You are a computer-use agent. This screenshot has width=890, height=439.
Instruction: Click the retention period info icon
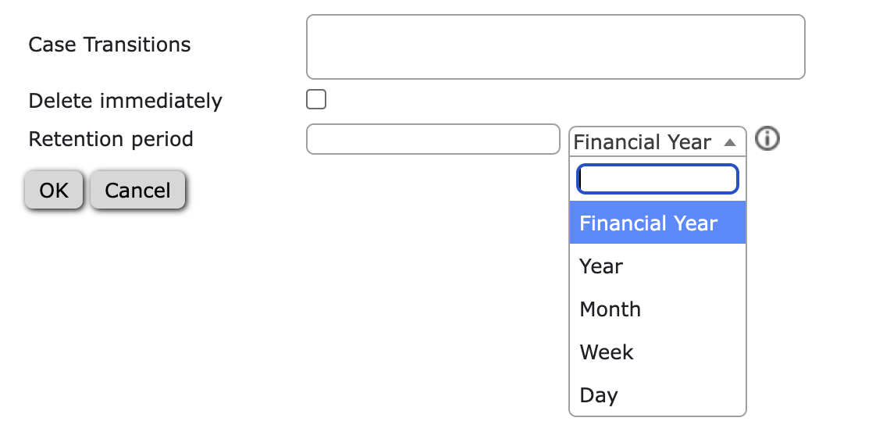pyautogui.click(x=767, y=139)
